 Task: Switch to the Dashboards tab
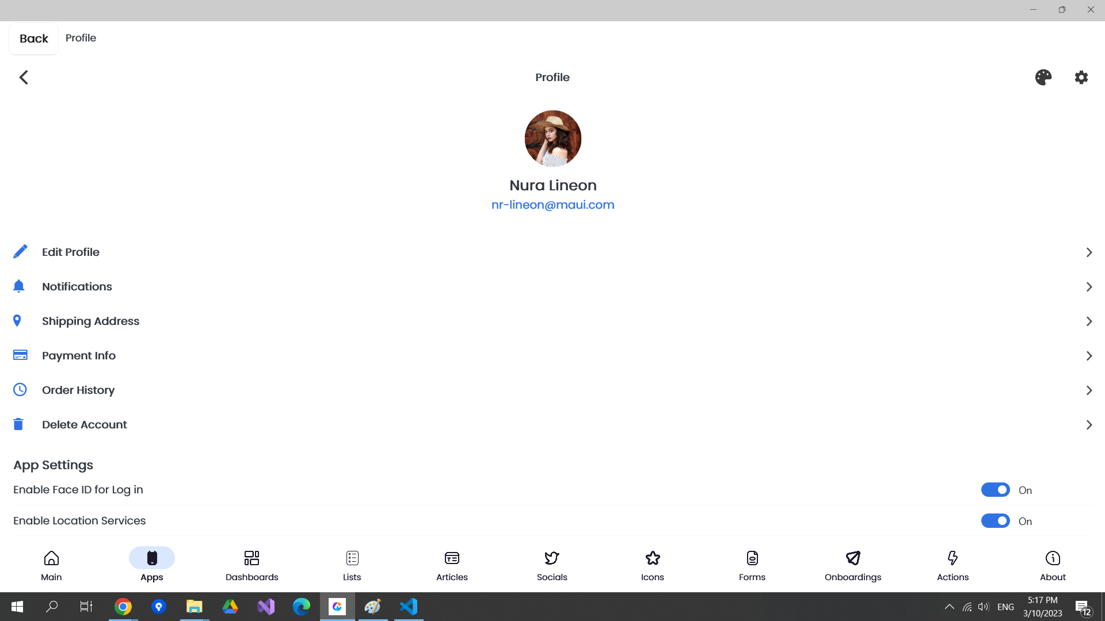coord(252,565)
